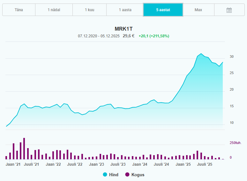The height and width of the screenshot is (181, 247).
Task: Click the green +20,1 (+211,58%) change value
Action: [x=154, y=36]
